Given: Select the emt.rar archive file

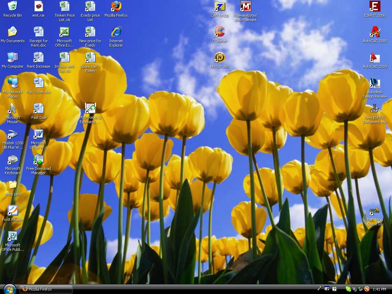Looking at the screenshot, I should pos(38,6).
